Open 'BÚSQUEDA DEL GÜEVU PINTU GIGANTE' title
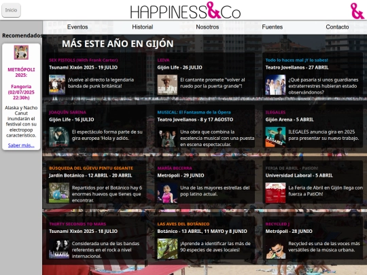 (91, 168)
